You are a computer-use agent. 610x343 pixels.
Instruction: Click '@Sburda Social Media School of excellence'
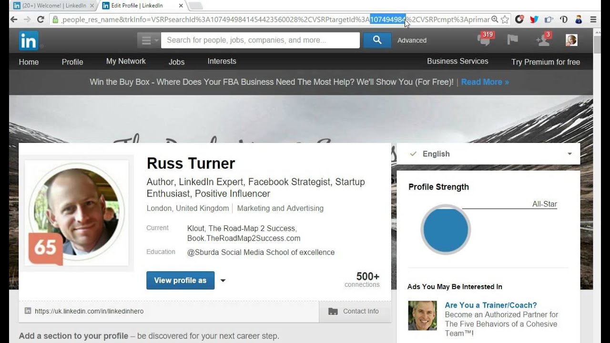click(x=261, y=252)
